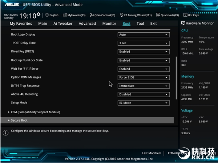Click the globe English language icon
This screenshot has width=218, height=163.
point(47,15)
